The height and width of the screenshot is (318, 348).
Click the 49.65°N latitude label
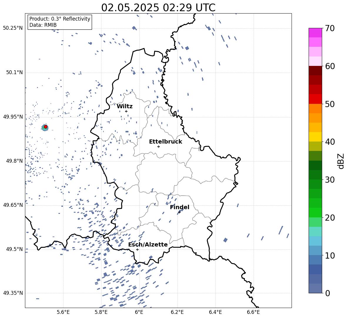13,205
